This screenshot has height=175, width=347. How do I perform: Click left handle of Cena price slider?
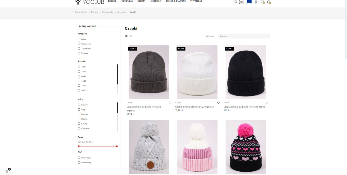(79, 146)
